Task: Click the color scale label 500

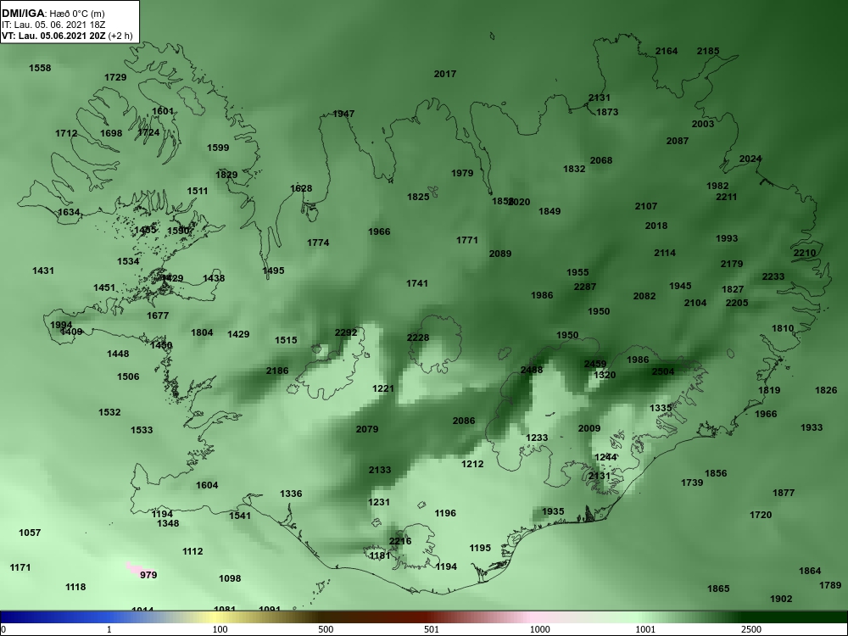Action: (326, 629)
